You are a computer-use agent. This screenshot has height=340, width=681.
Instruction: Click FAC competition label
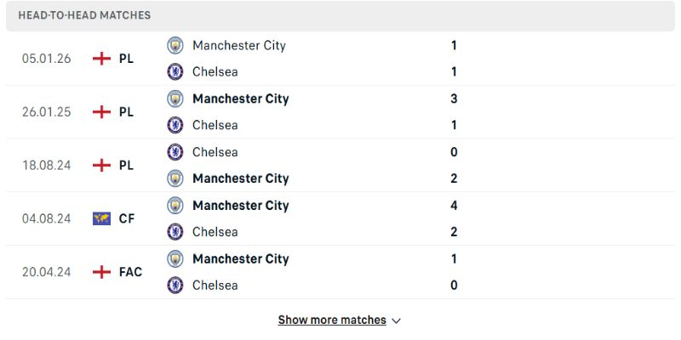pyautogui.click(x=130, y=272)
